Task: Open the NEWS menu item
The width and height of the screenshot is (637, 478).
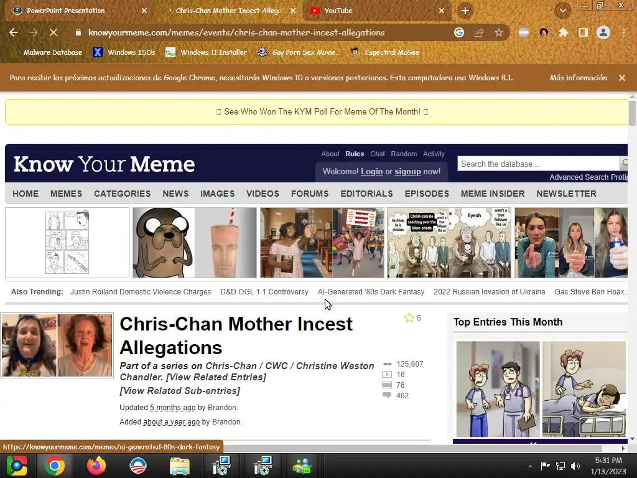Action: 175,194
